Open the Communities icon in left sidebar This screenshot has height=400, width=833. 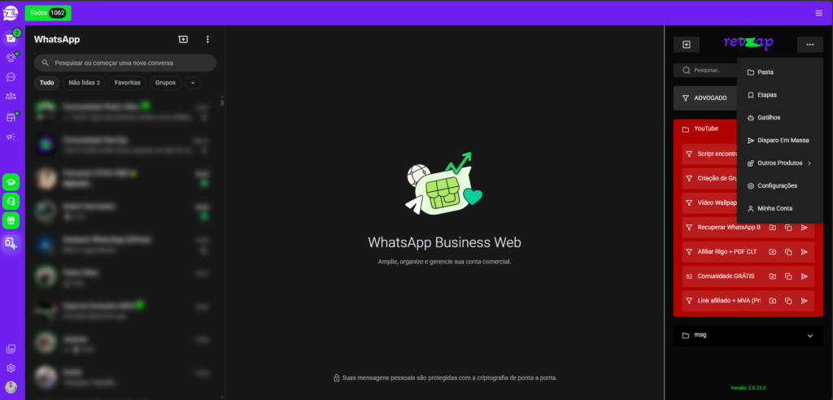(x=11, y=96)
